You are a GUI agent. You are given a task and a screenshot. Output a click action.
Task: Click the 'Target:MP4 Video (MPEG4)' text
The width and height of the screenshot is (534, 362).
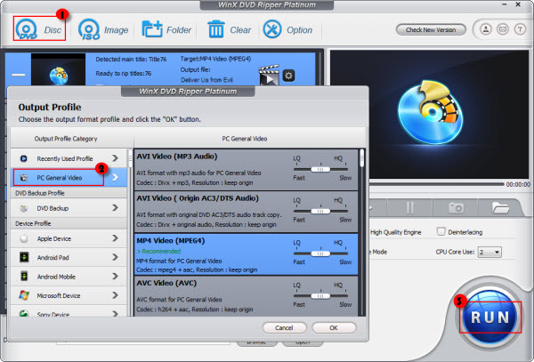coord(215,59)
